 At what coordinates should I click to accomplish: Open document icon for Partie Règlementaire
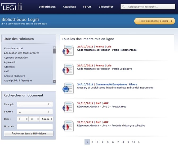[68, 50]
